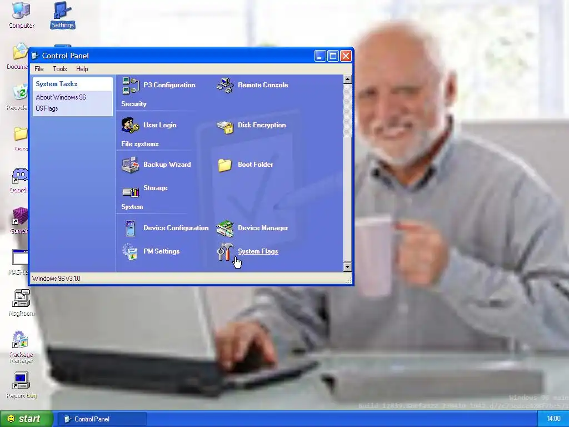This screenshot has height=427, width=569.
Task: Click the System Tasks panel header
Action: pyautogui.click(x=73, y=84)
